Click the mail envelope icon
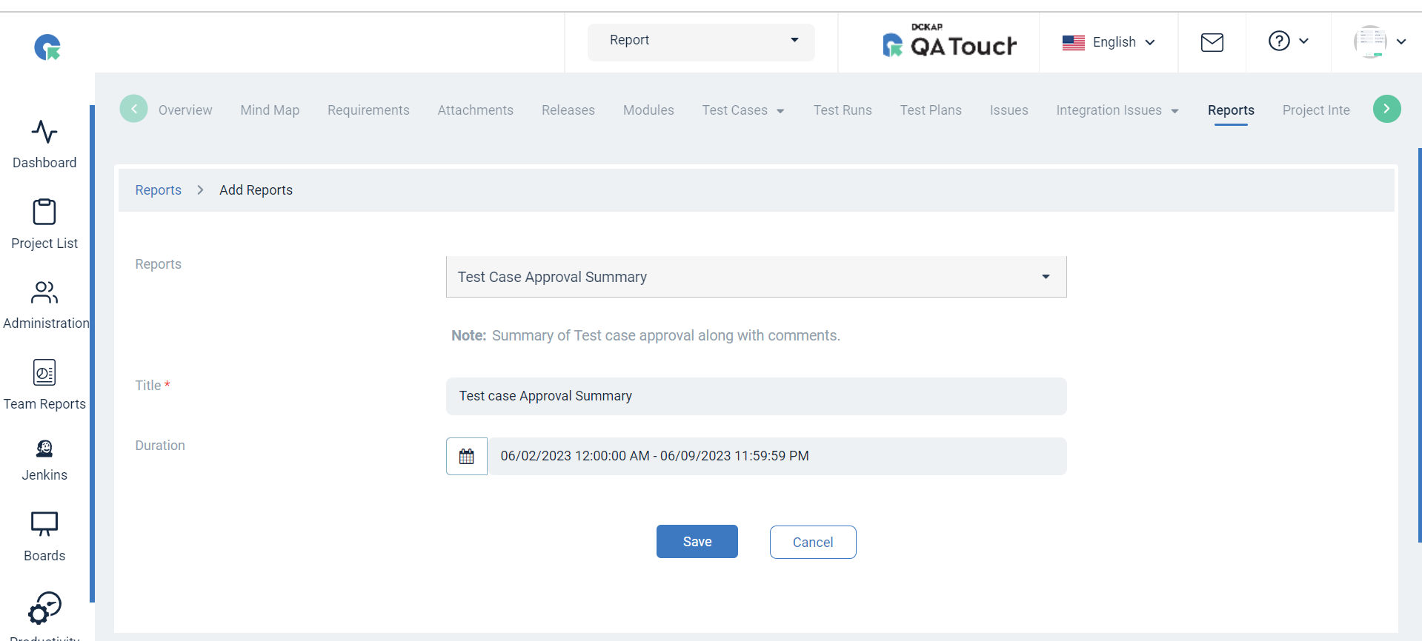The height and width of the screenshot is (641, 1422). click(1212, 43)
